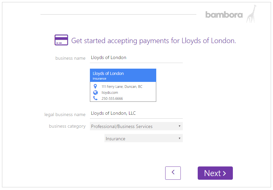
Task: Click the 250-555.6666 phone number
Action: tap(112, 98)
